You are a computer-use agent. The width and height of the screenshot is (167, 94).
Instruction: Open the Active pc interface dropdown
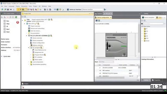coord(103,9)
